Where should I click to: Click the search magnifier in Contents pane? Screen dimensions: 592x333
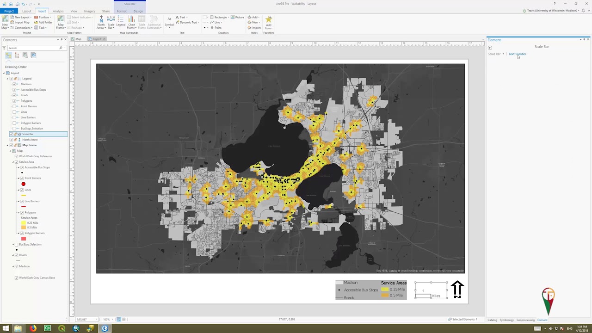coord(61,48)
